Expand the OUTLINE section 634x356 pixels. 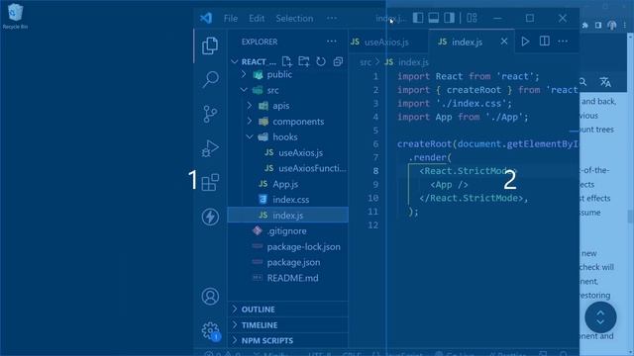(x=288, y=310)
